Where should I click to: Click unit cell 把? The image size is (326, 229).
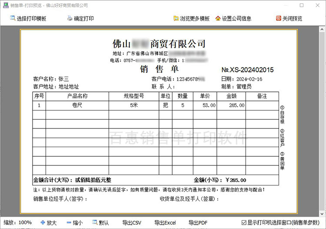coord(166,105)
